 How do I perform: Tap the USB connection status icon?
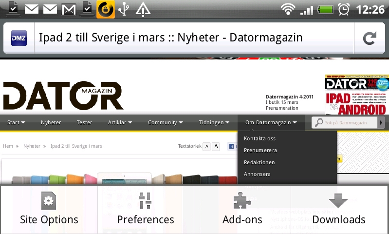click(124, 9)
